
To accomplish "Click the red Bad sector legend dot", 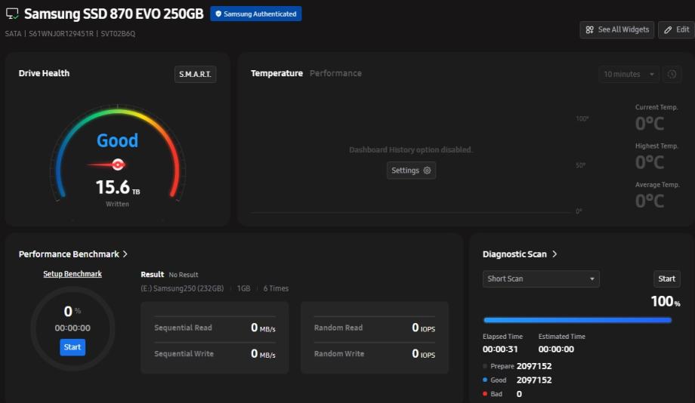I will coord(485,394).
